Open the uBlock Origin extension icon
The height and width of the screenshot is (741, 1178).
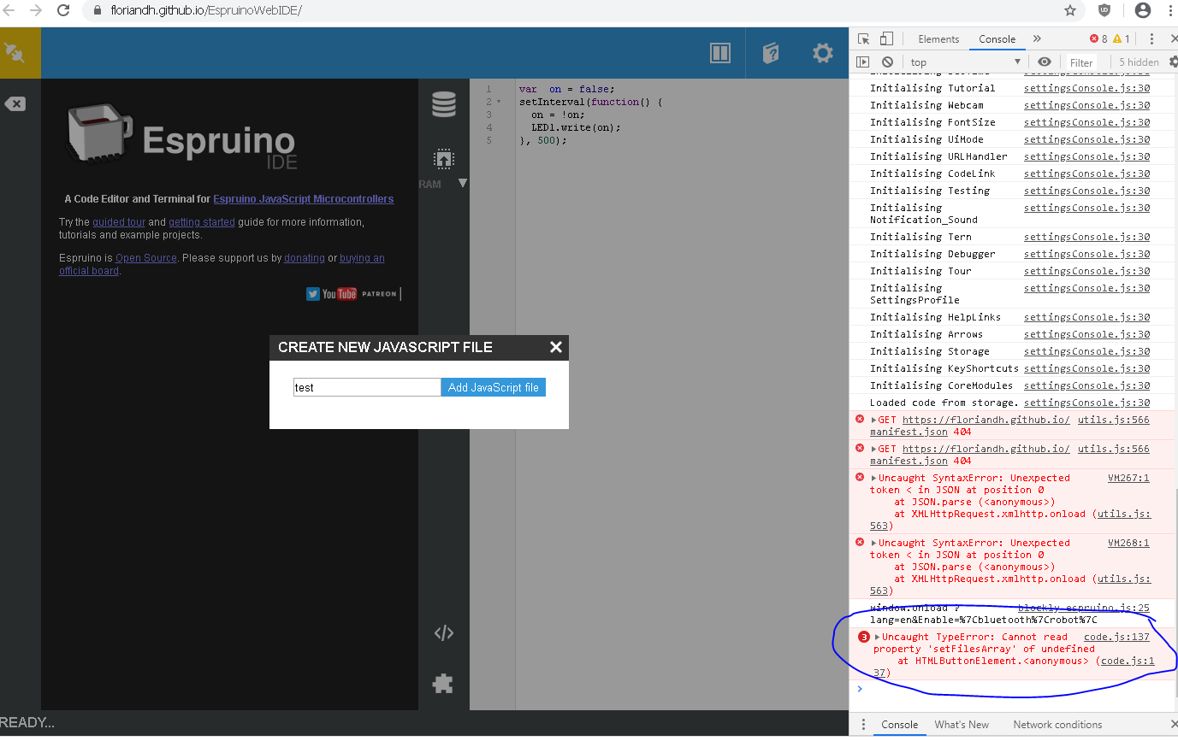point(1104,11)
